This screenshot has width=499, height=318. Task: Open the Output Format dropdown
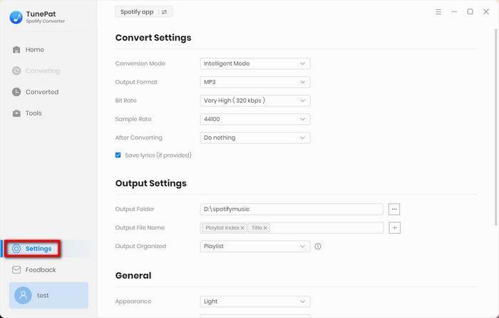point(254,82)
